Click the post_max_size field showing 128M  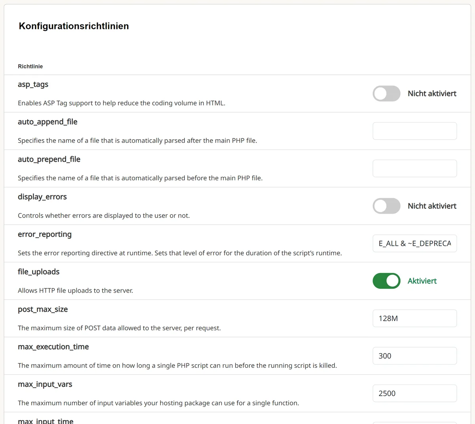(414, 318)
